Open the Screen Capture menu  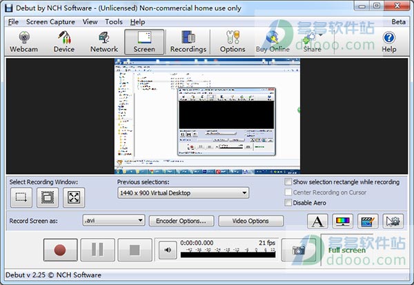(50, 22)
